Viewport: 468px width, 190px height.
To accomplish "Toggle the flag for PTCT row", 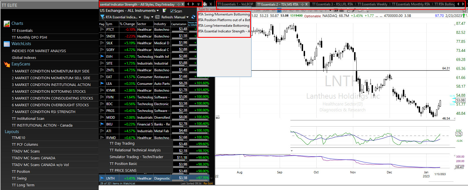I will (102, 30).
